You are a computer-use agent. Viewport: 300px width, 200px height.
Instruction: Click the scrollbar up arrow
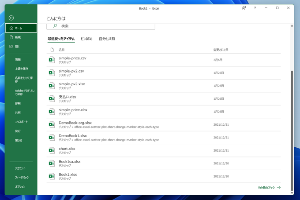(x=292, y=26)
